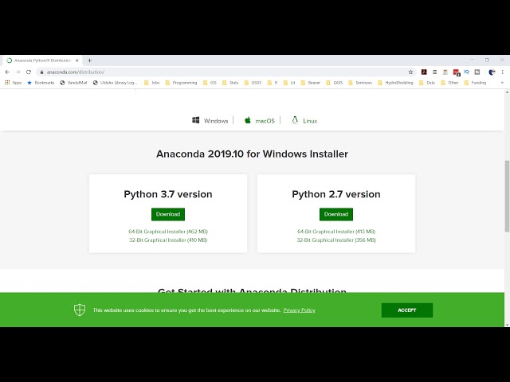510x382 pixels.
Task: Open the Jobs bookmark folder
Action: coord(151,83)
